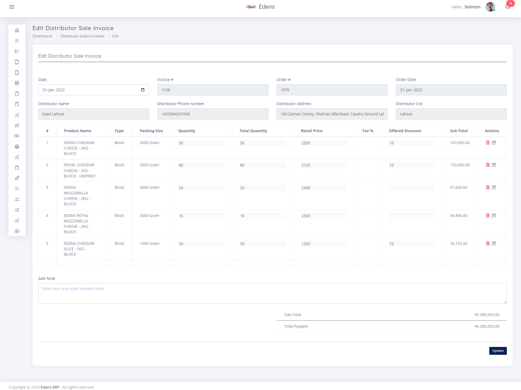Delete the ROYAL CHEDDAR CHEESE UNPRINT row
This screenshot has height=390, width=521.
coord(488,165)
